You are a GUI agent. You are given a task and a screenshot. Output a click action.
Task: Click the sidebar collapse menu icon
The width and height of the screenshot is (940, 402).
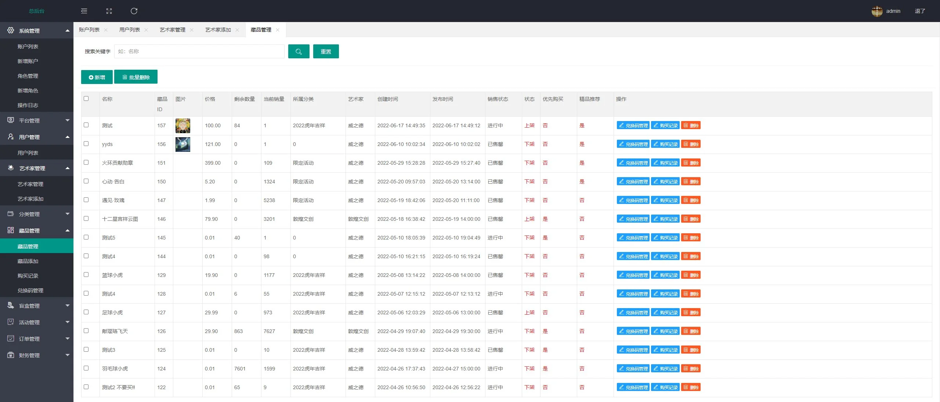[84, 11]
